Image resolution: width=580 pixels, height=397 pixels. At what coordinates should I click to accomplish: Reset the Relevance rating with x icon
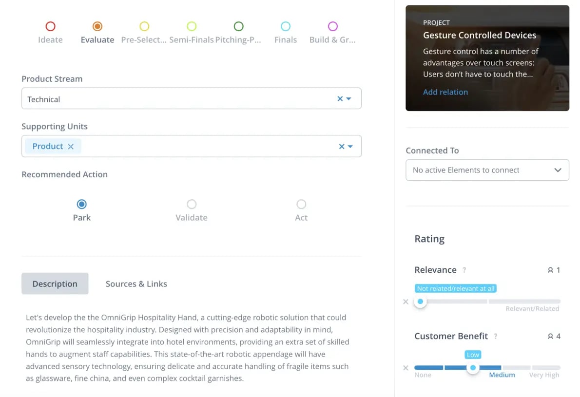point(406,302)
